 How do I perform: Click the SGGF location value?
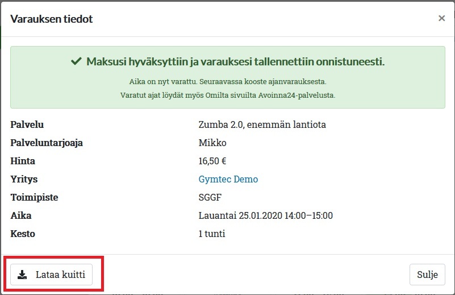(209, 197)
